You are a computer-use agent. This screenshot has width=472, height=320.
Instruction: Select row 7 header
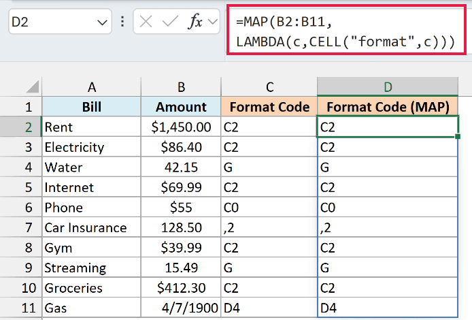point(21,227)
